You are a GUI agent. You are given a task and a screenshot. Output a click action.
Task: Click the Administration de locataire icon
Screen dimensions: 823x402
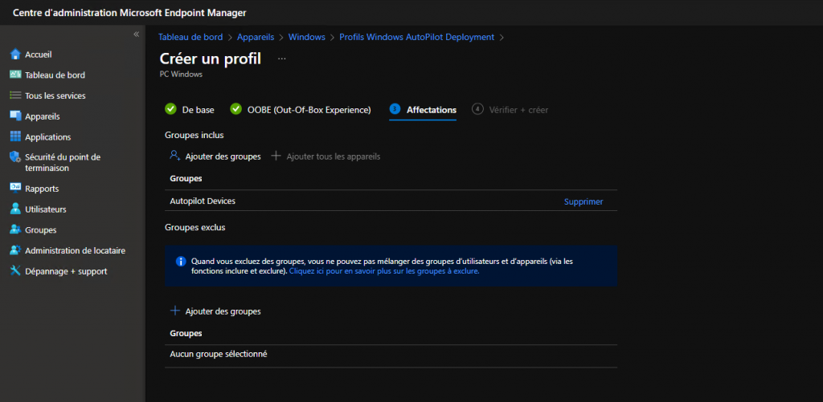15,250
